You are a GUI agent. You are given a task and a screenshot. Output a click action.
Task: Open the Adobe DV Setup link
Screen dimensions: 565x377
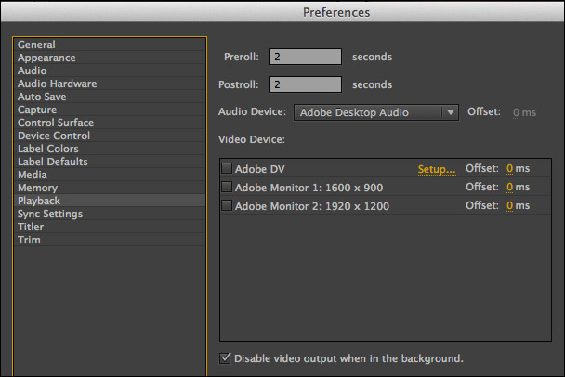pos(437,169)
